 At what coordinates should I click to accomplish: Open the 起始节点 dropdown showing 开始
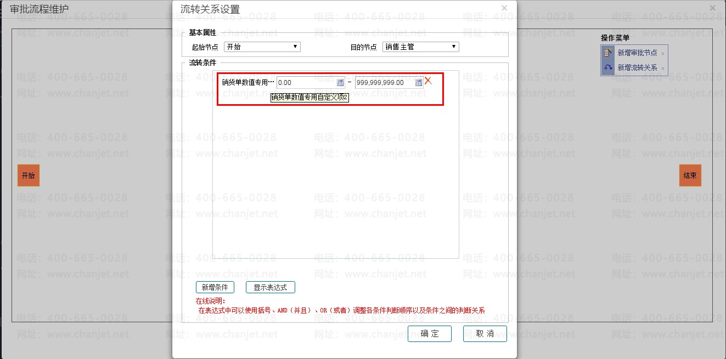coord(295,47)
